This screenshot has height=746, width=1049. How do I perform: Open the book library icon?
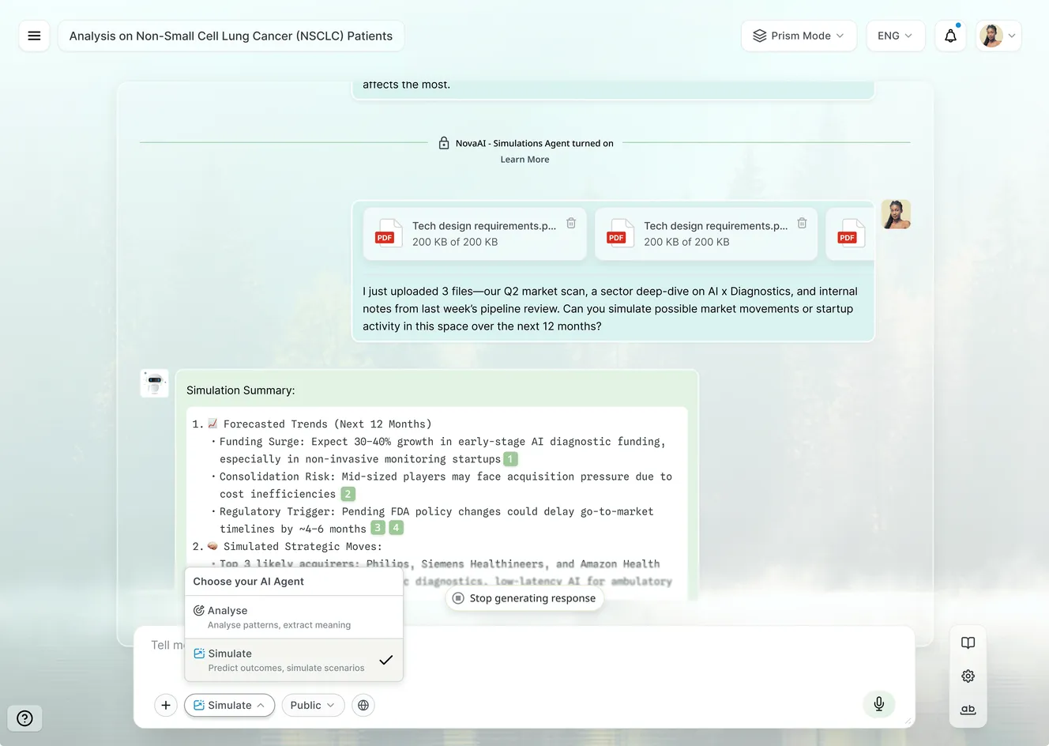tap(968, 642)
